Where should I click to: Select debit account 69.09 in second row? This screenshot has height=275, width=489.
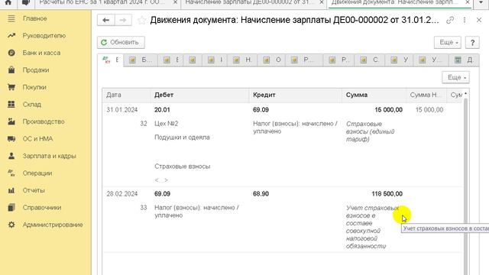[x=162, y=194]
